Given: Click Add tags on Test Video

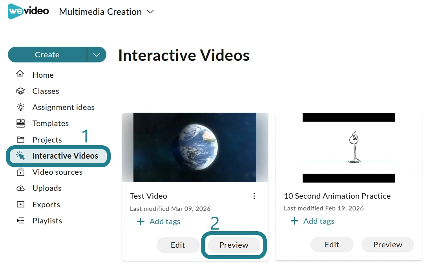Looking at the screenshot, I should tap(165, 221).
